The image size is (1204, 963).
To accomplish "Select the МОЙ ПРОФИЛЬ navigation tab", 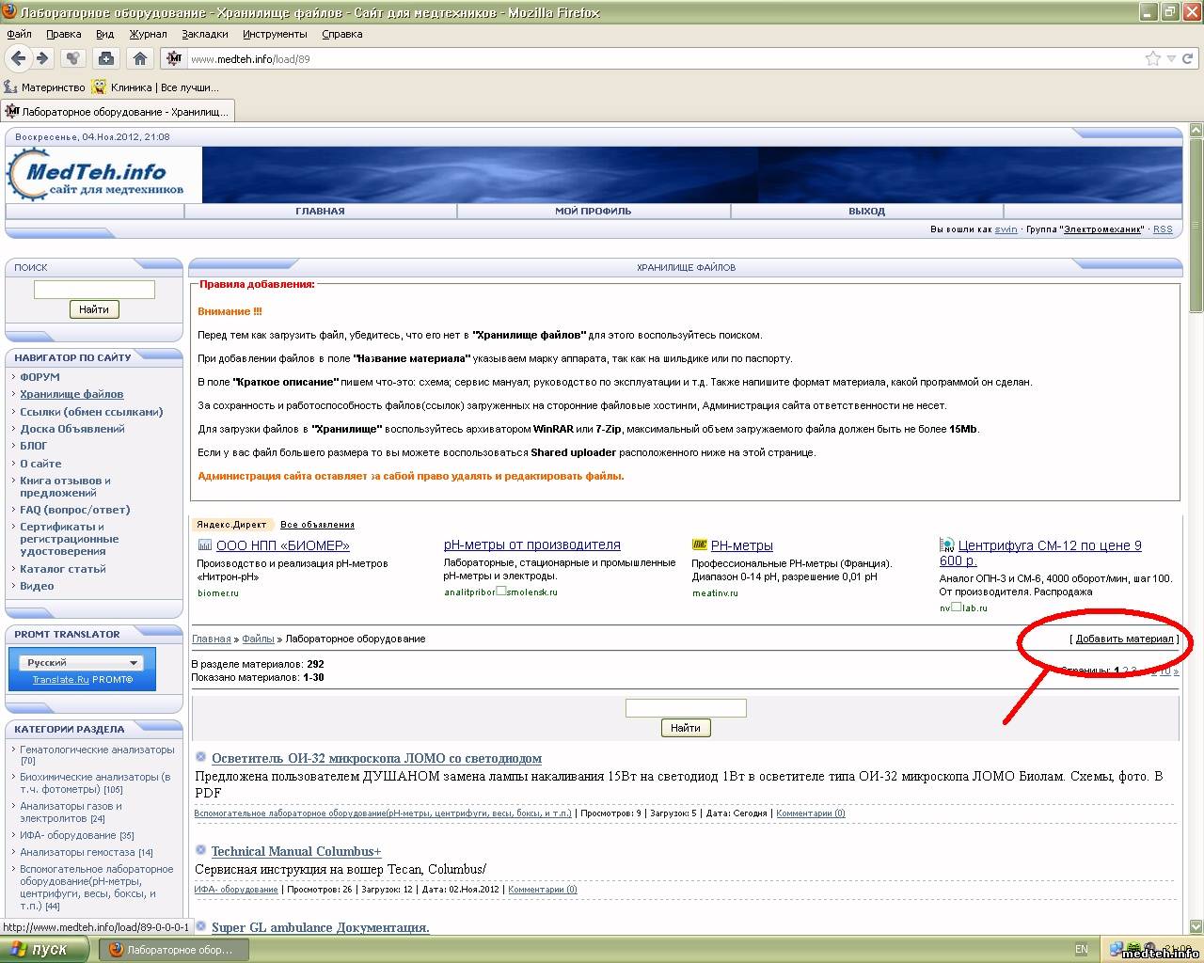I will click(593, 212).
